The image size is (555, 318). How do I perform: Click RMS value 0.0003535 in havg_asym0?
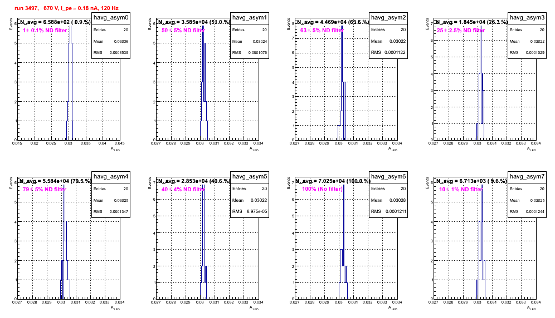[x=119, y=53]
